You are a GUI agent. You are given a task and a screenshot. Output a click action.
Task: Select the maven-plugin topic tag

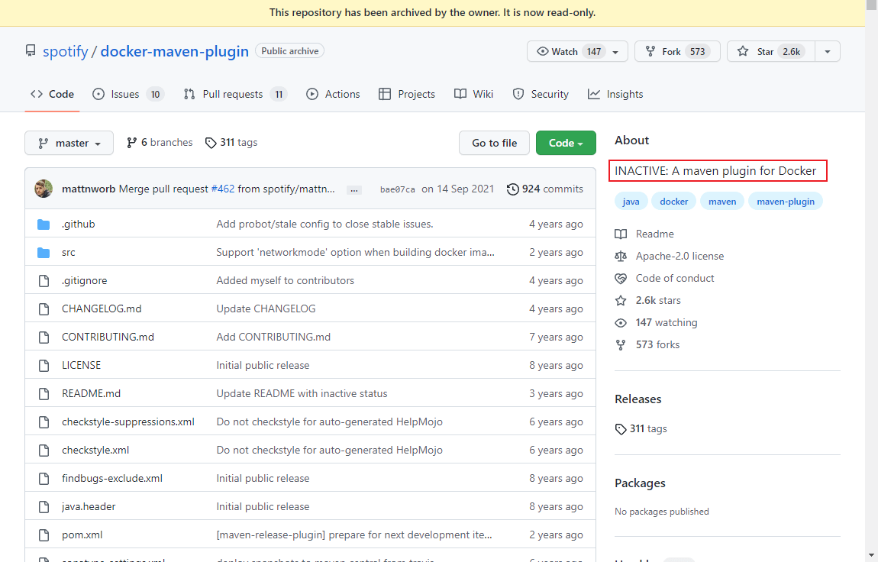[x=786, y=202]
